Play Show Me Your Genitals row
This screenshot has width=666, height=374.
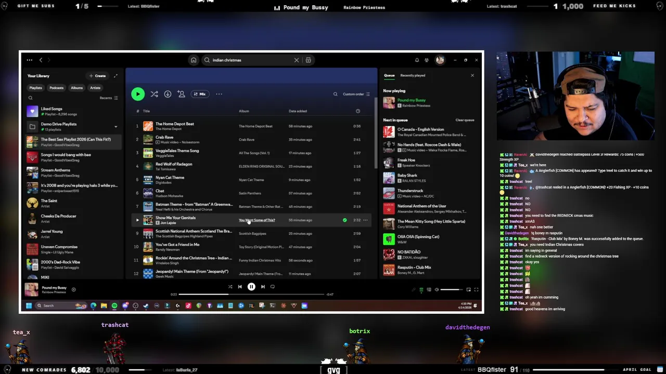click(x=137, y=220)
